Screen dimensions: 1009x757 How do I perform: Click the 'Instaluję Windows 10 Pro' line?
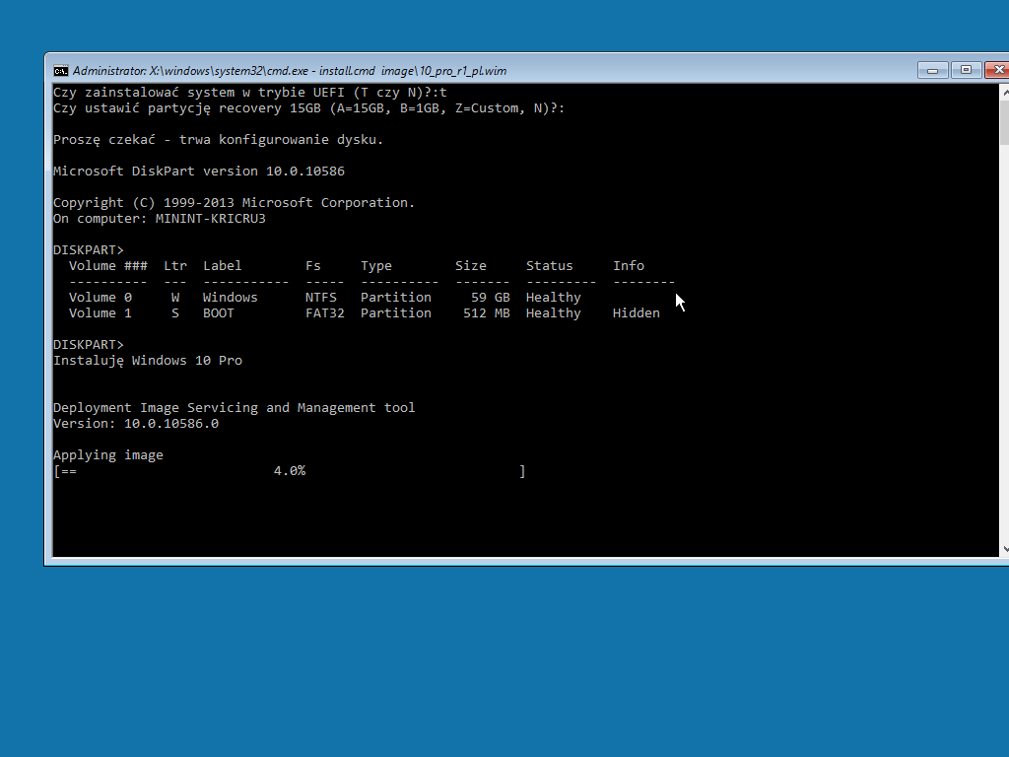pyautogui.click(x=148, y=361)
